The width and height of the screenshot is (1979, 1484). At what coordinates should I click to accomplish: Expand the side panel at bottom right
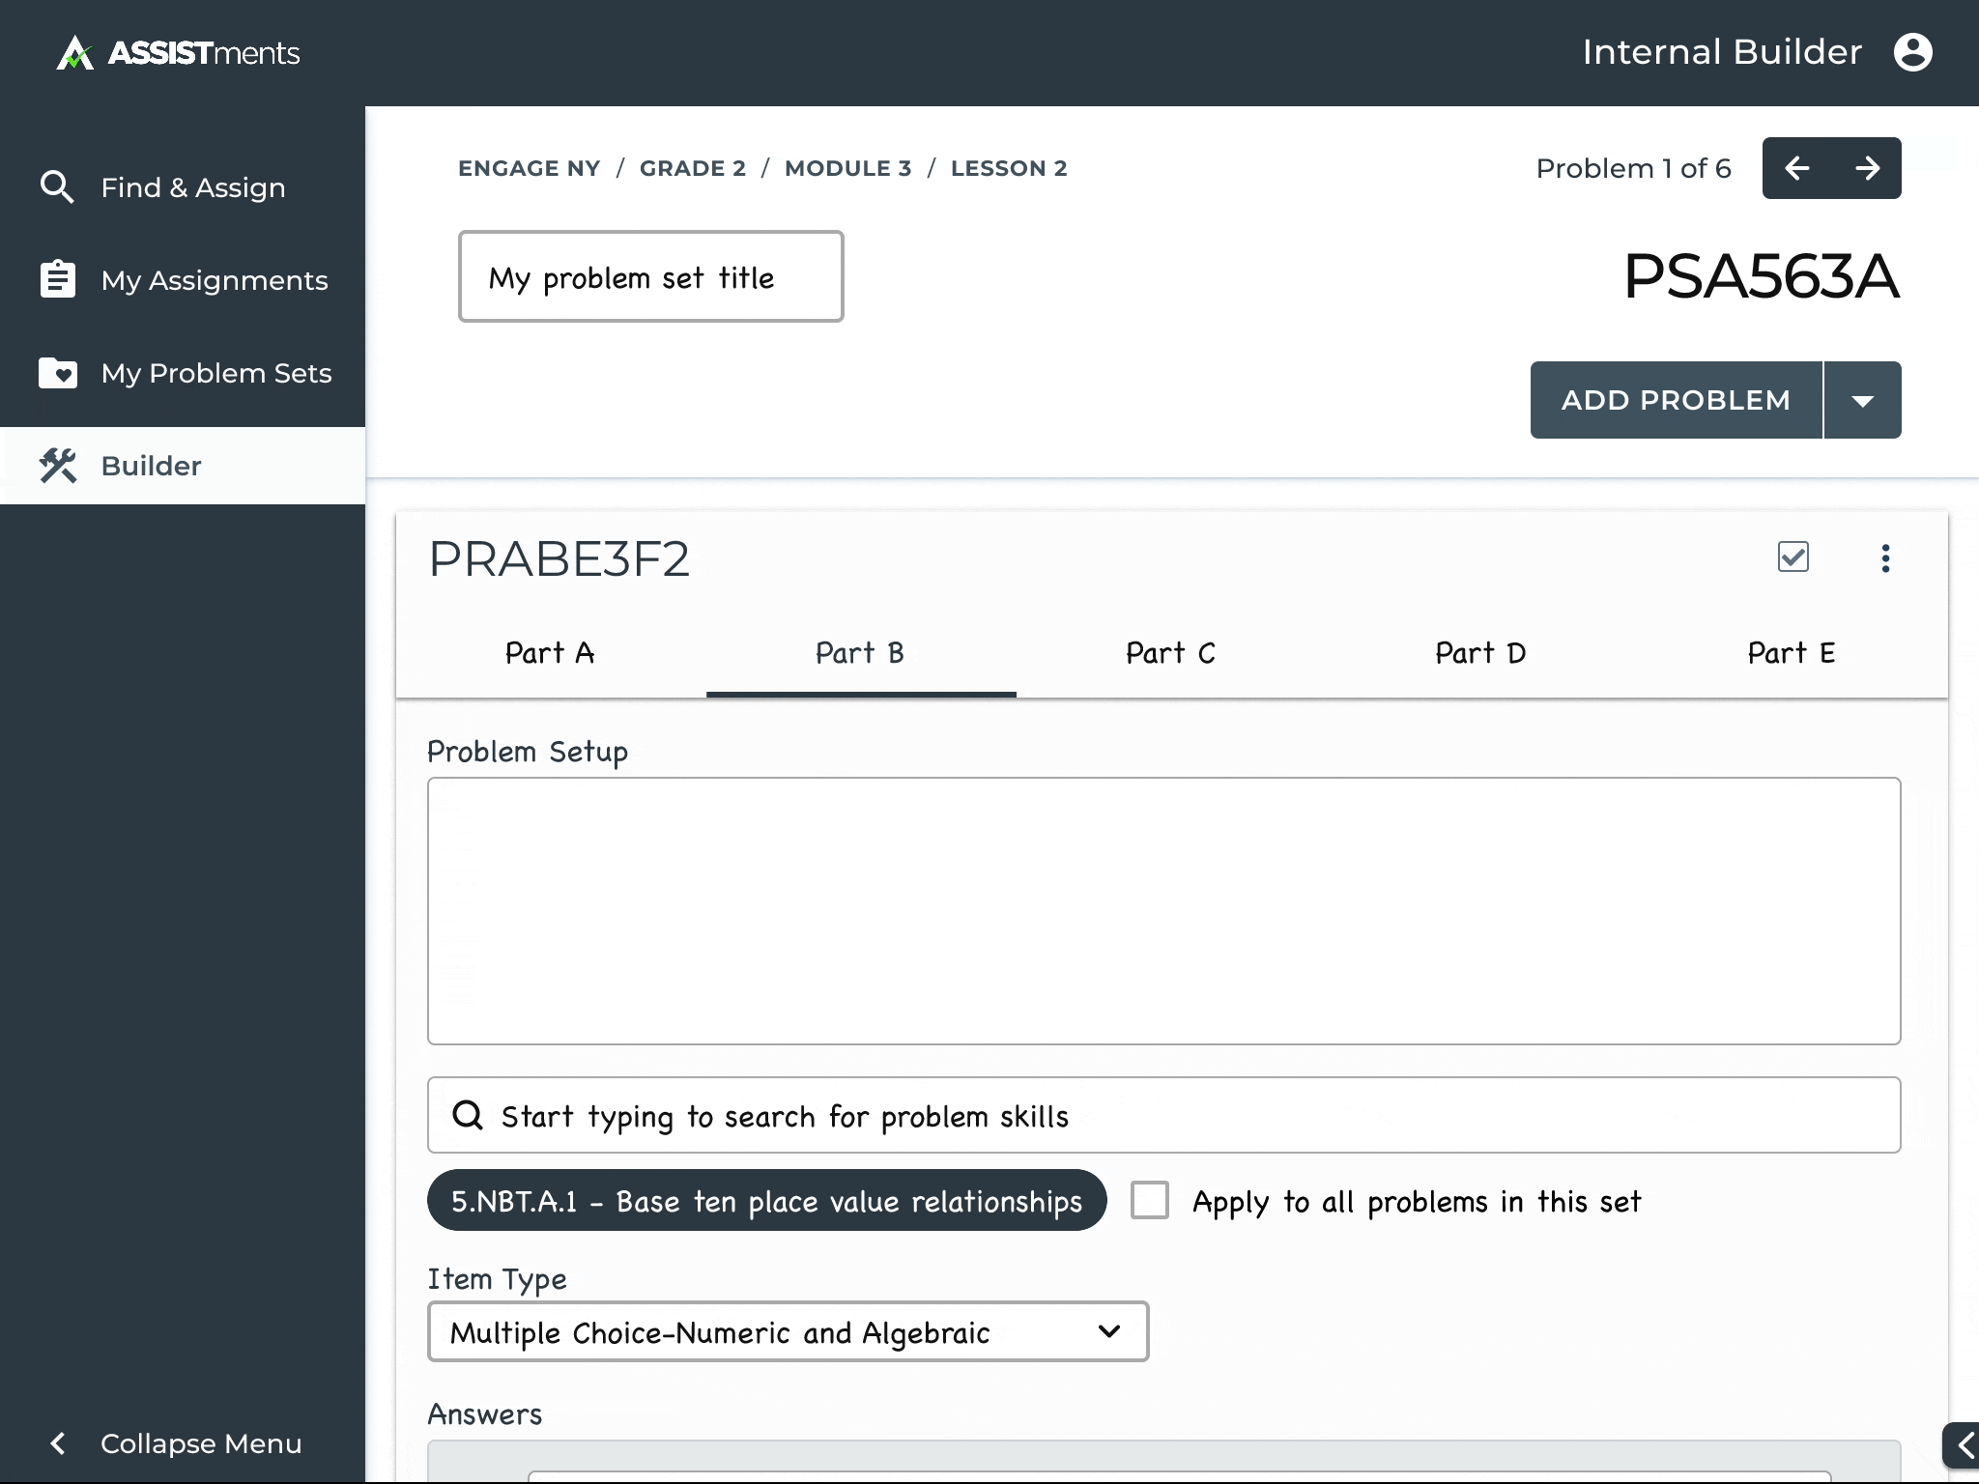1964,1445
